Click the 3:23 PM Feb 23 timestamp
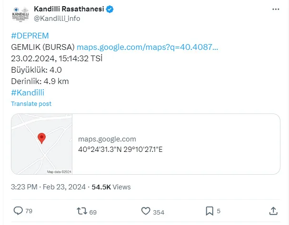Viewport: 289px width, 225px height. 48,187
